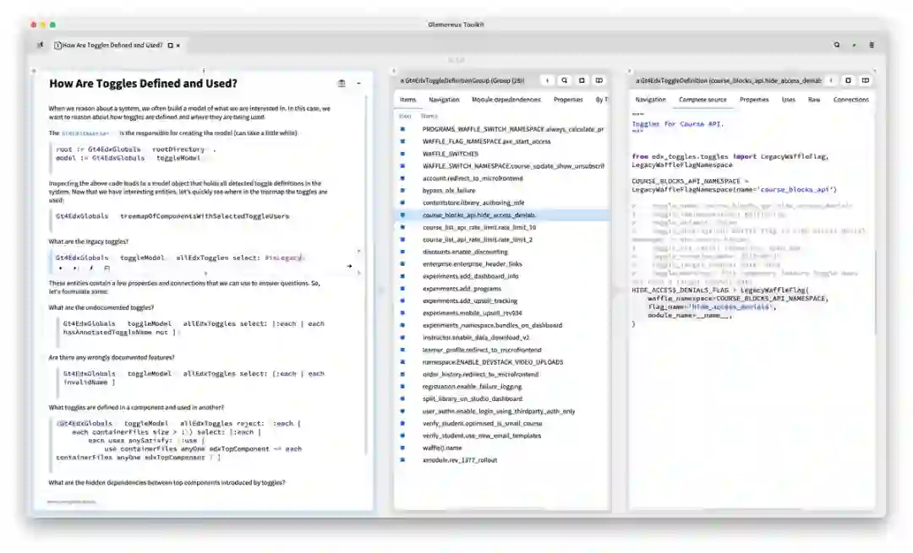The image size is (913, 553).
Task: Open the book icon in GtEdxToggleDefinitionGroup pane header
Action: [599, 80]
